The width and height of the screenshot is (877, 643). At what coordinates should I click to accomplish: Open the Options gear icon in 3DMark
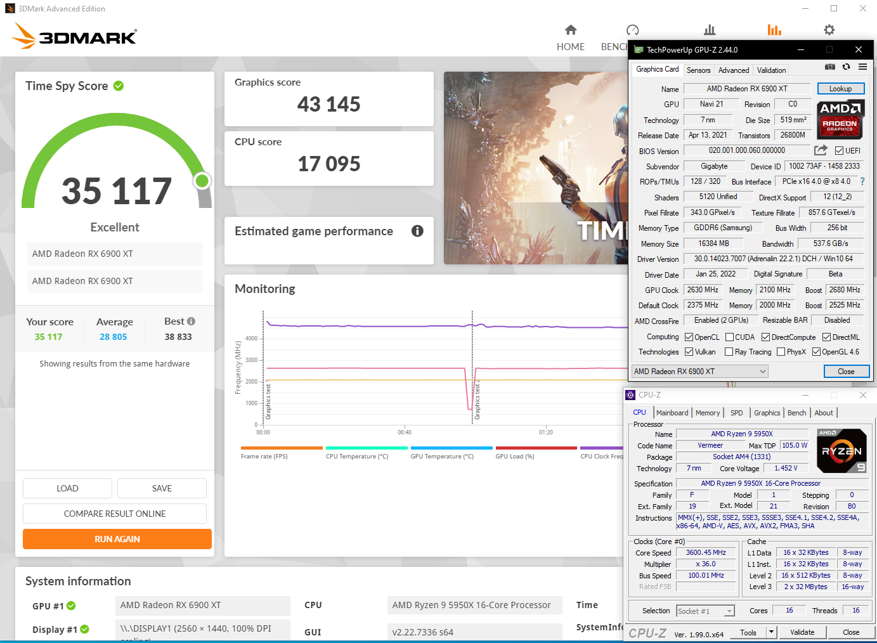pos(829,30)
